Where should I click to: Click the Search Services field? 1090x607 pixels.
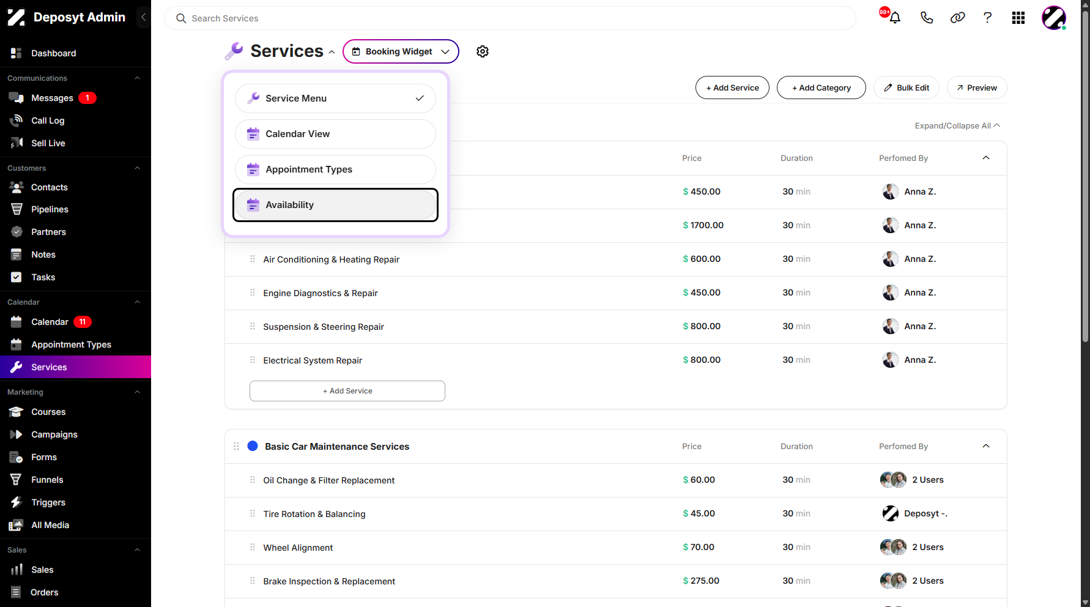[510, 18]
